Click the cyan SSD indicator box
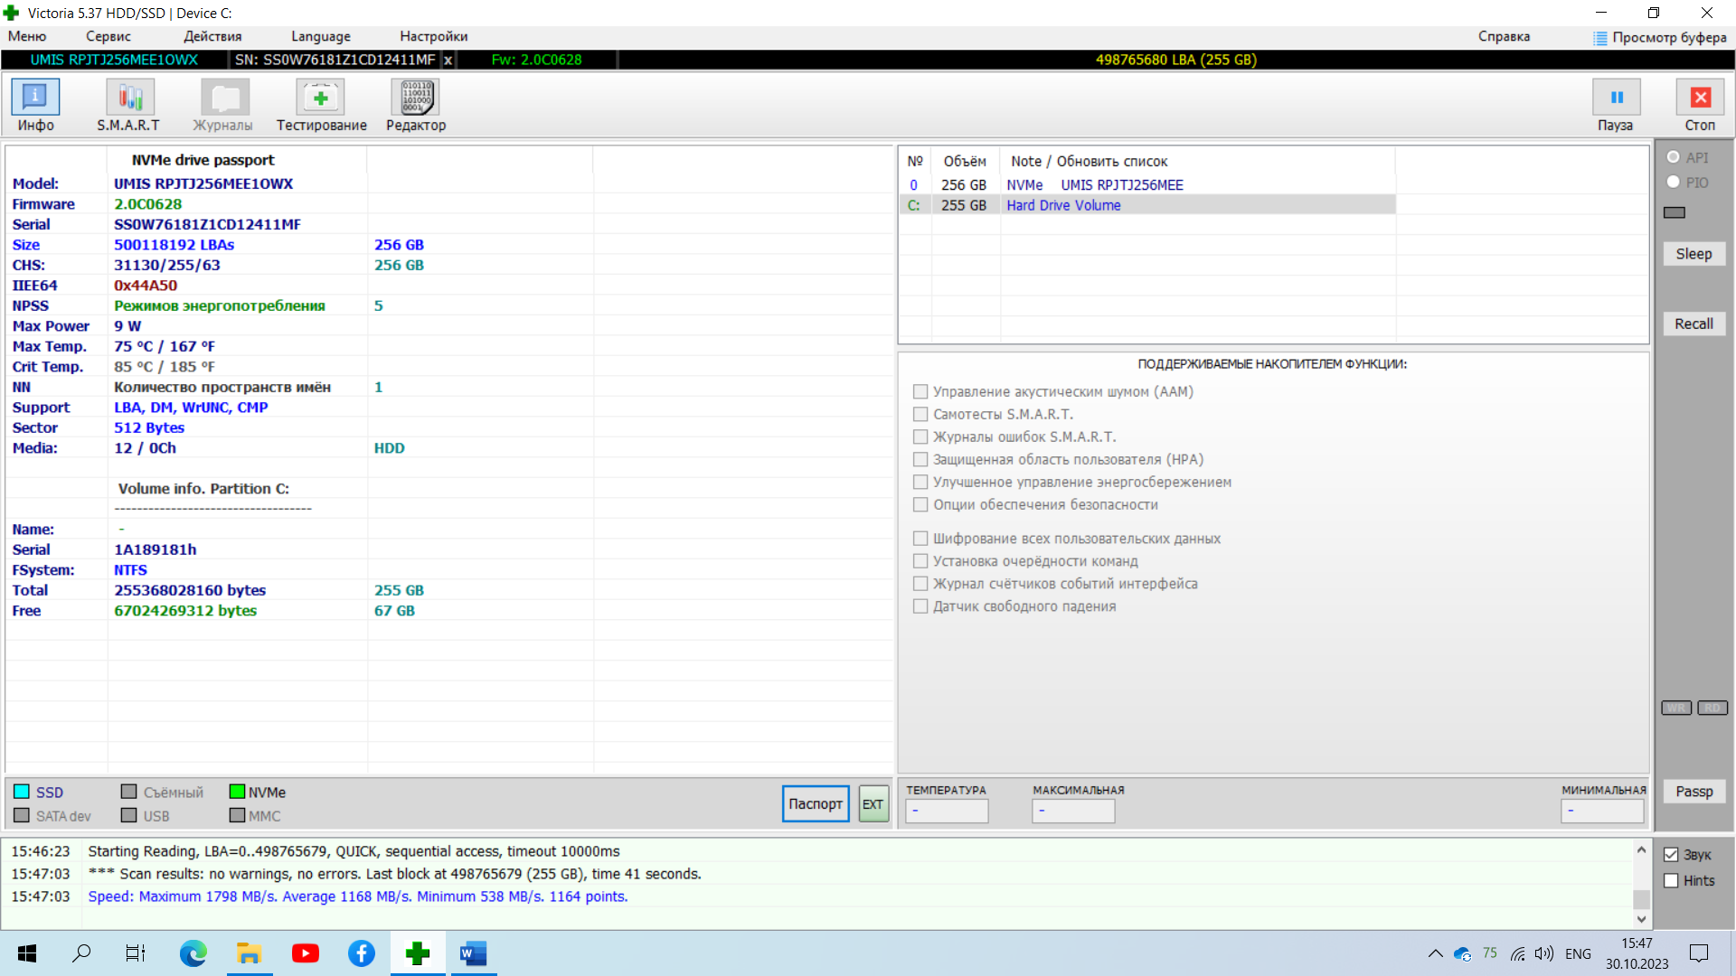The width and height of the screenshot is (1736, 976). tap(22, 792)
